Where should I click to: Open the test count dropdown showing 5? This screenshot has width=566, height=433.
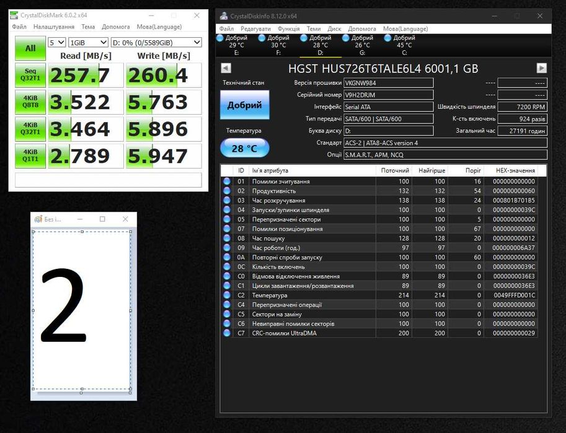(56, 42)
